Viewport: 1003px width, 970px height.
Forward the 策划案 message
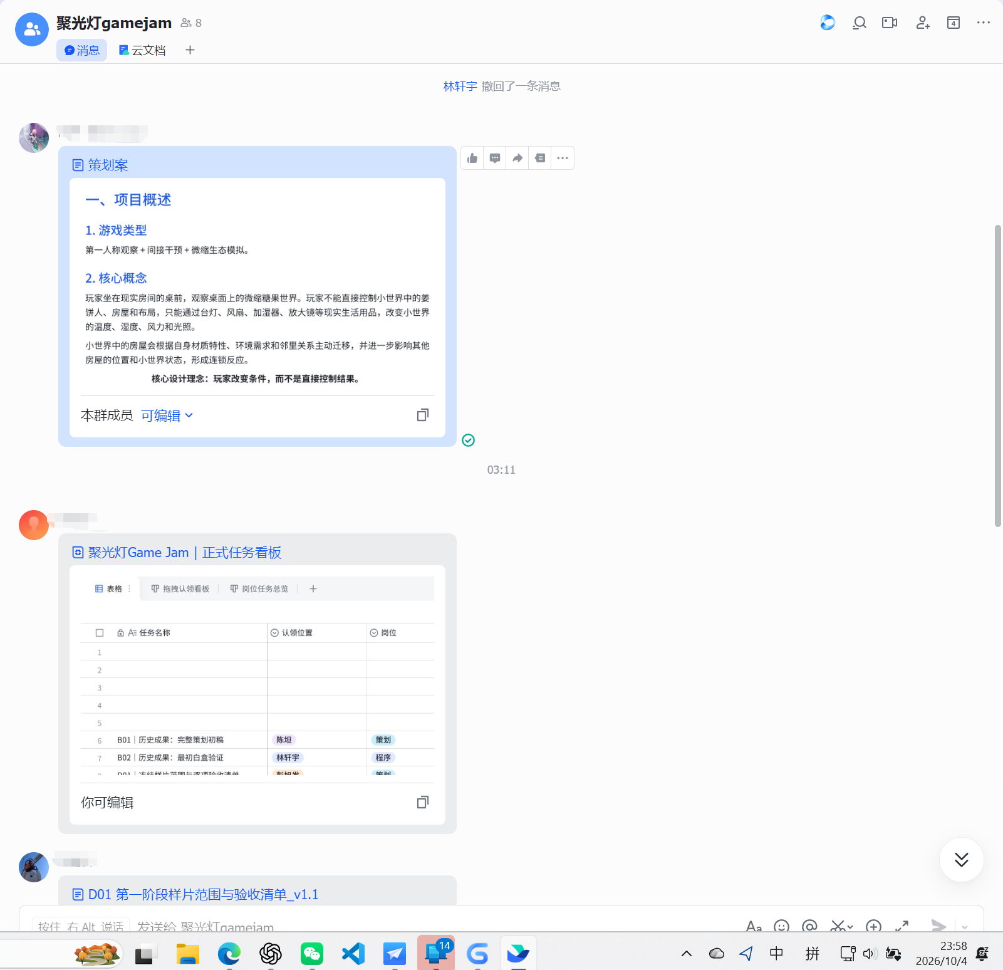coord(517,159)
